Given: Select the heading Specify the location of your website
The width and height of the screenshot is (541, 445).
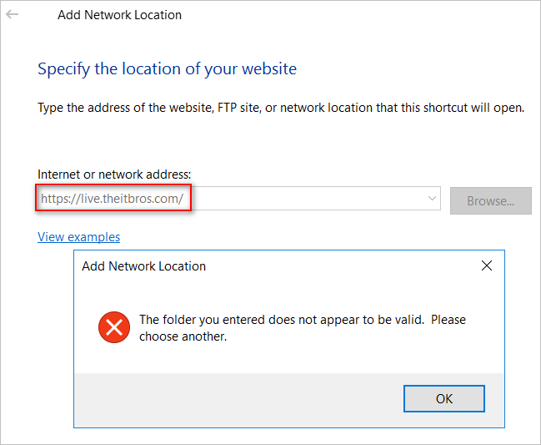Looking at the screenshot, I should click(x=167, y=68).
